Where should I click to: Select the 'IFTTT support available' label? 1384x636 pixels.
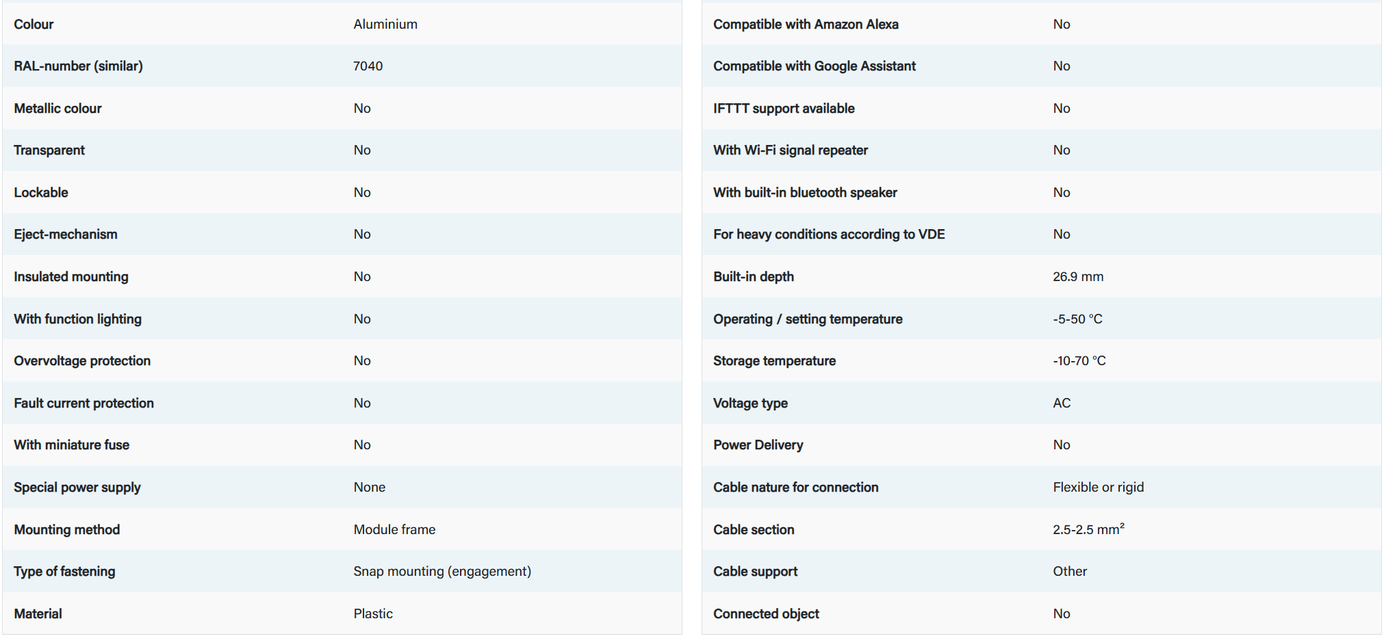pyautogui.click(x=783, y=109)
